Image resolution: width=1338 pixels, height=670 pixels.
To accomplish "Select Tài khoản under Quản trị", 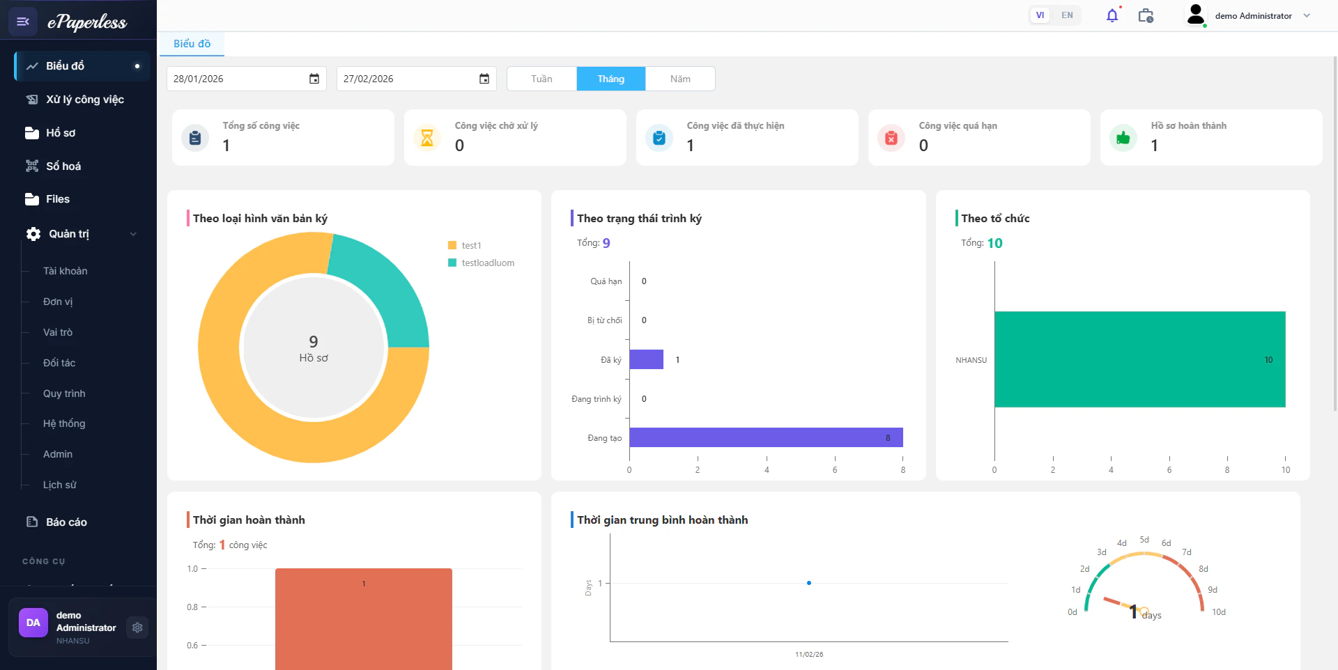I will click(x=66, y=271).
